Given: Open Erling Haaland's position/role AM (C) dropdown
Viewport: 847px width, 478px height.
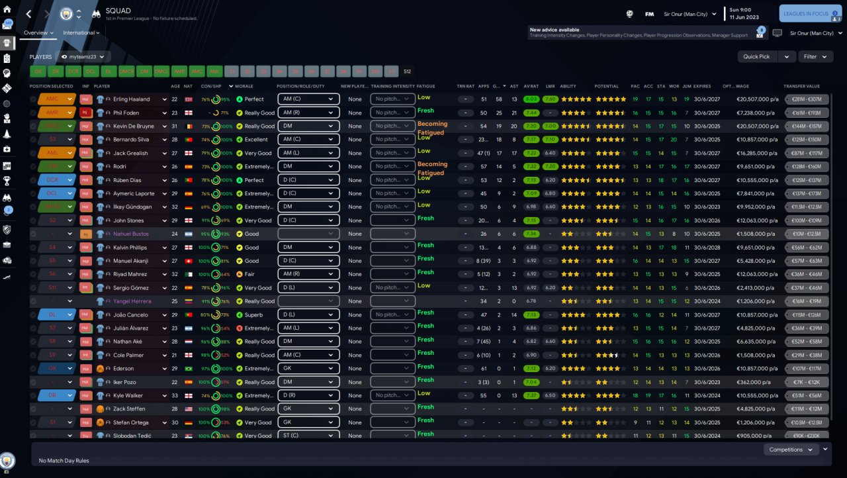Looking at the screenshot, I should (308, 99).
